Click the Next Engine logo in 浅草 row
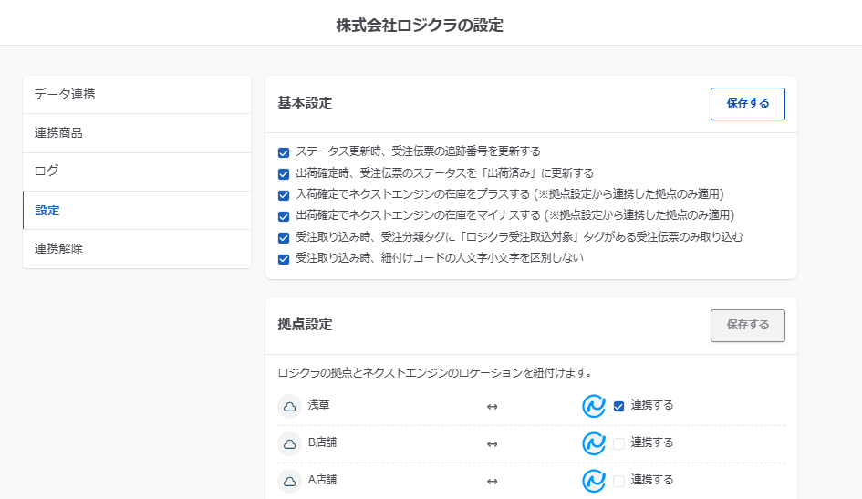 click(594, 406)
